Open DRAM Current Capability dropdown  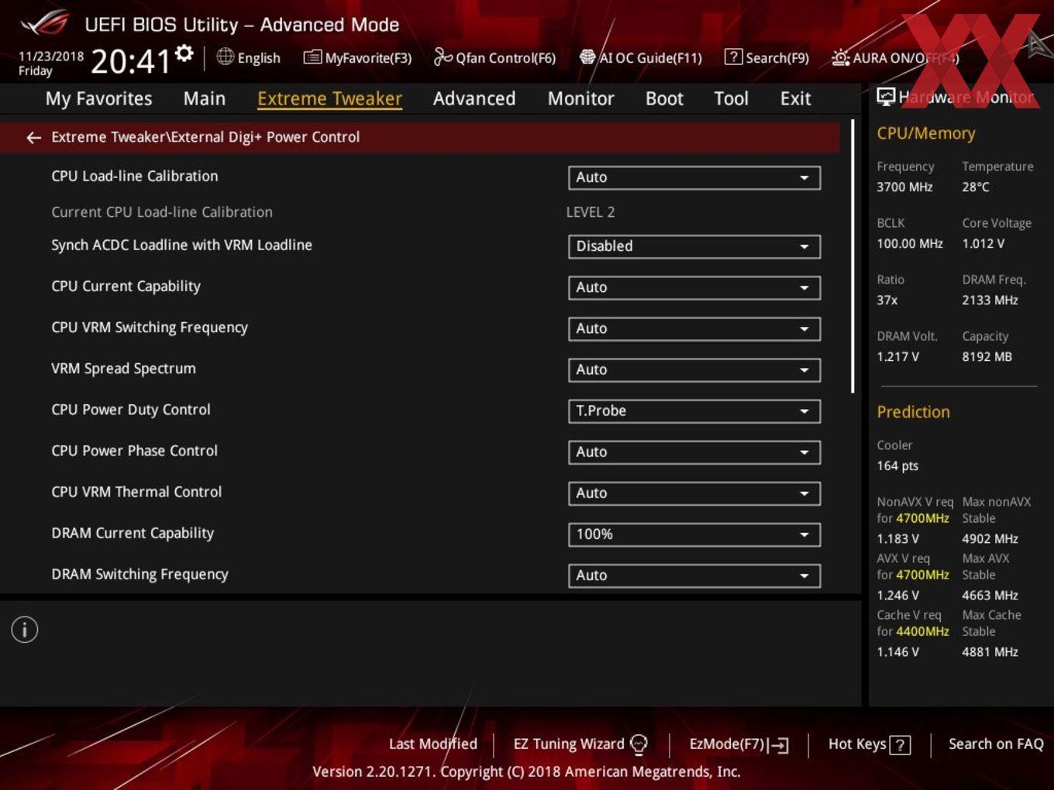click(x=694, y=534)
